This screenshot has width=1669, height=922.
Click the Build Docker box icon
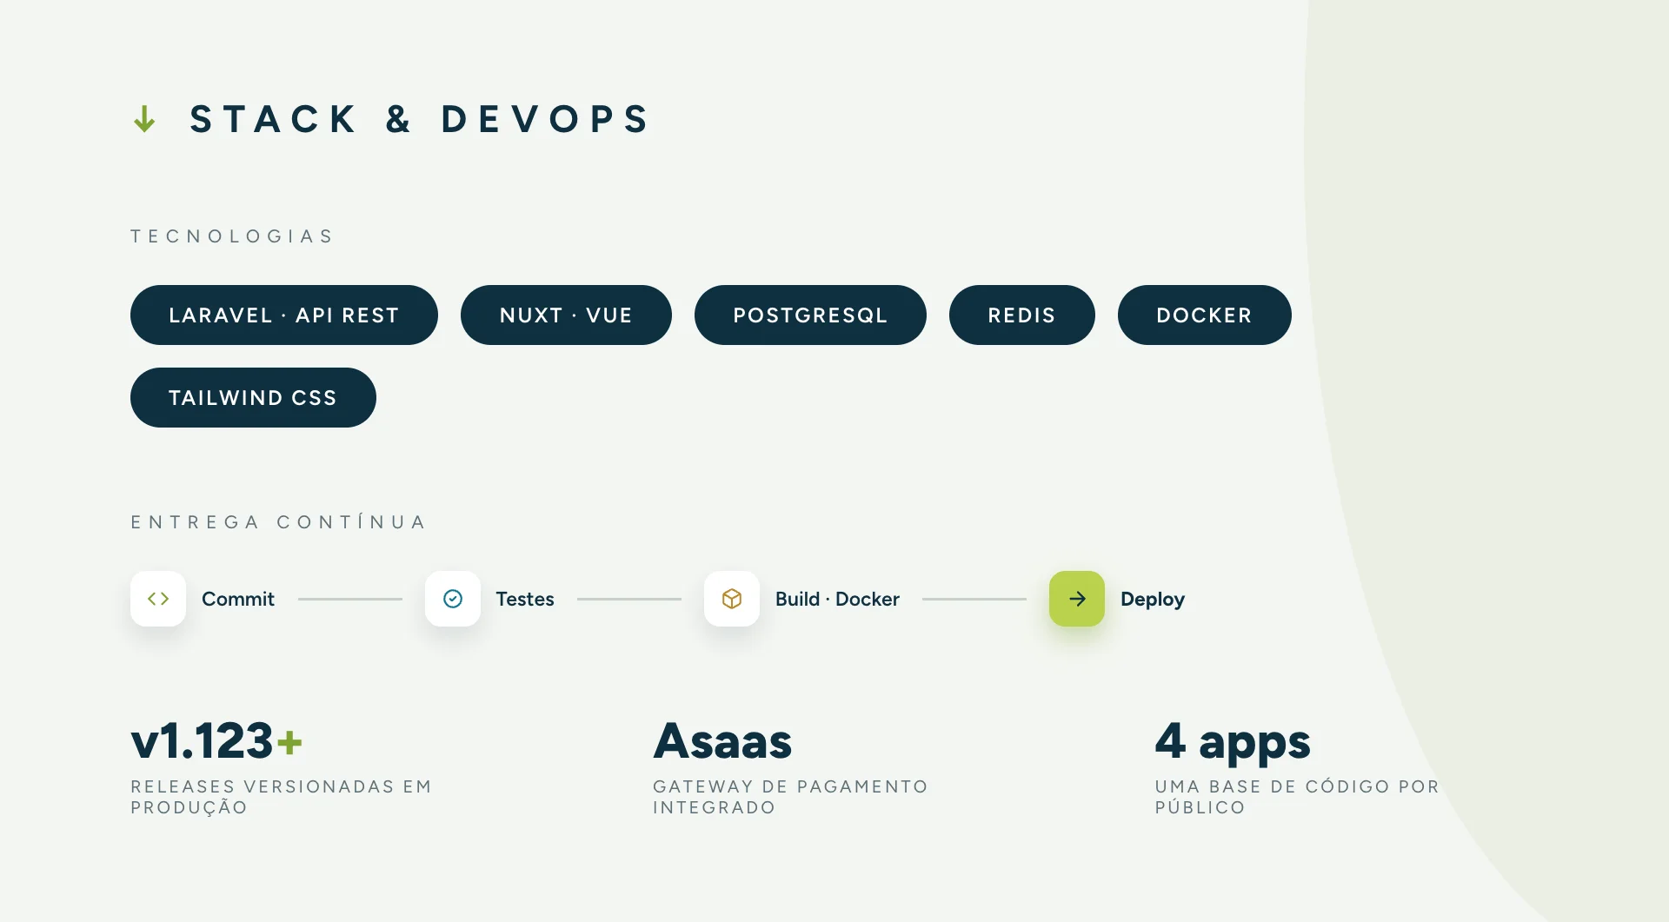point(732,599)
